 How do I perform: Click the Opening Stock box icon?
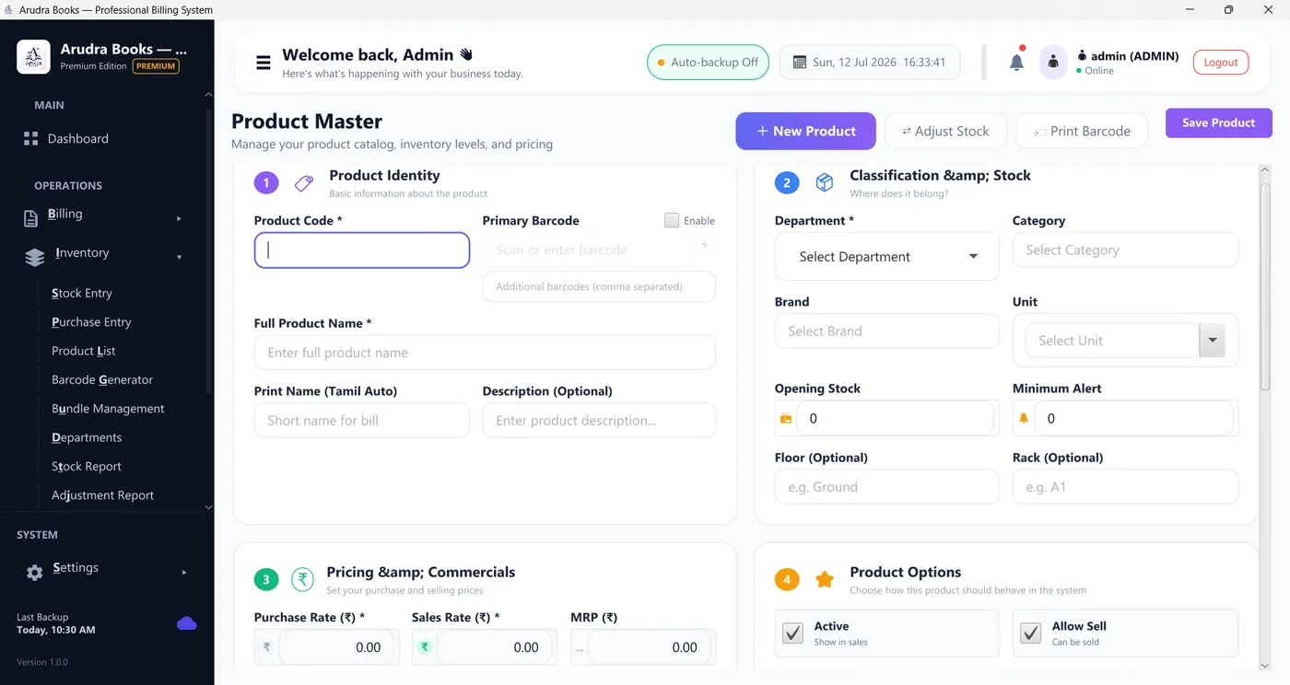point(786,418)
